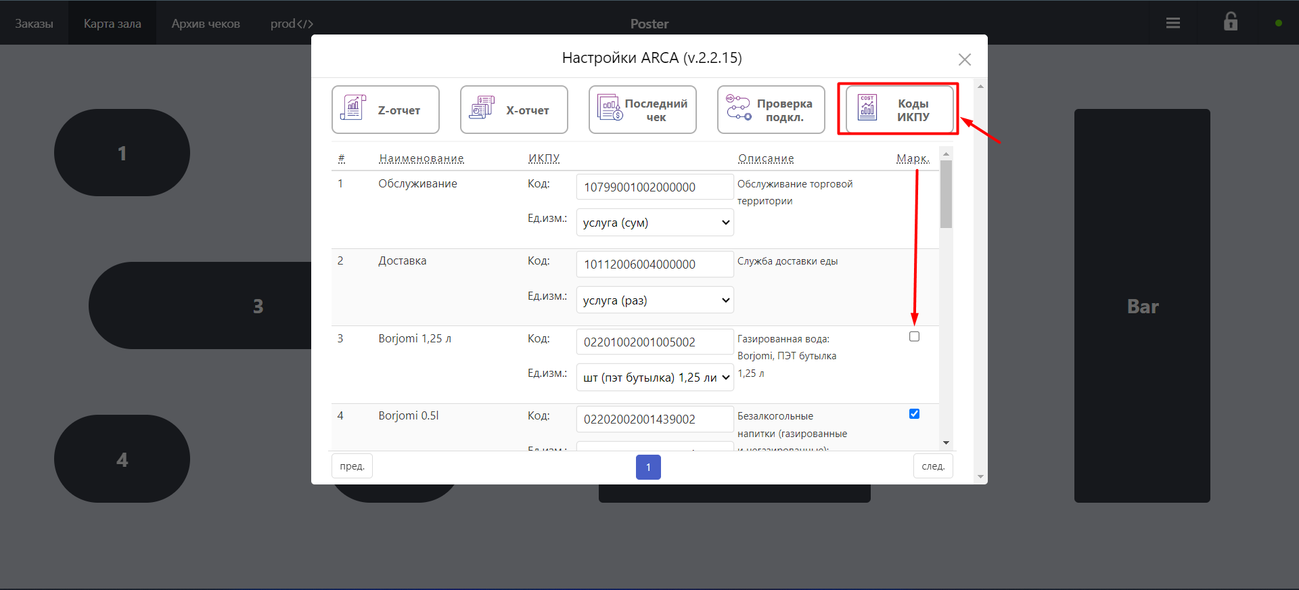Click the Проверка подкл. button
This screenshot has height=590, width=1299.
click(771, 110)
